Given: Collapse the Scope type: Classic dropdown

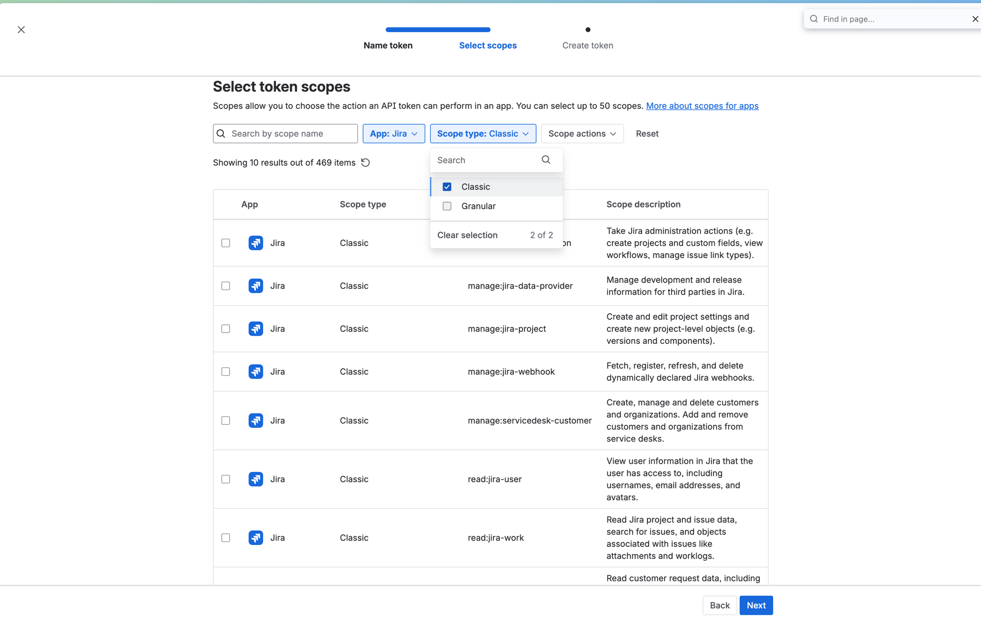Looking at the screenshot, I should click(483, 133).
